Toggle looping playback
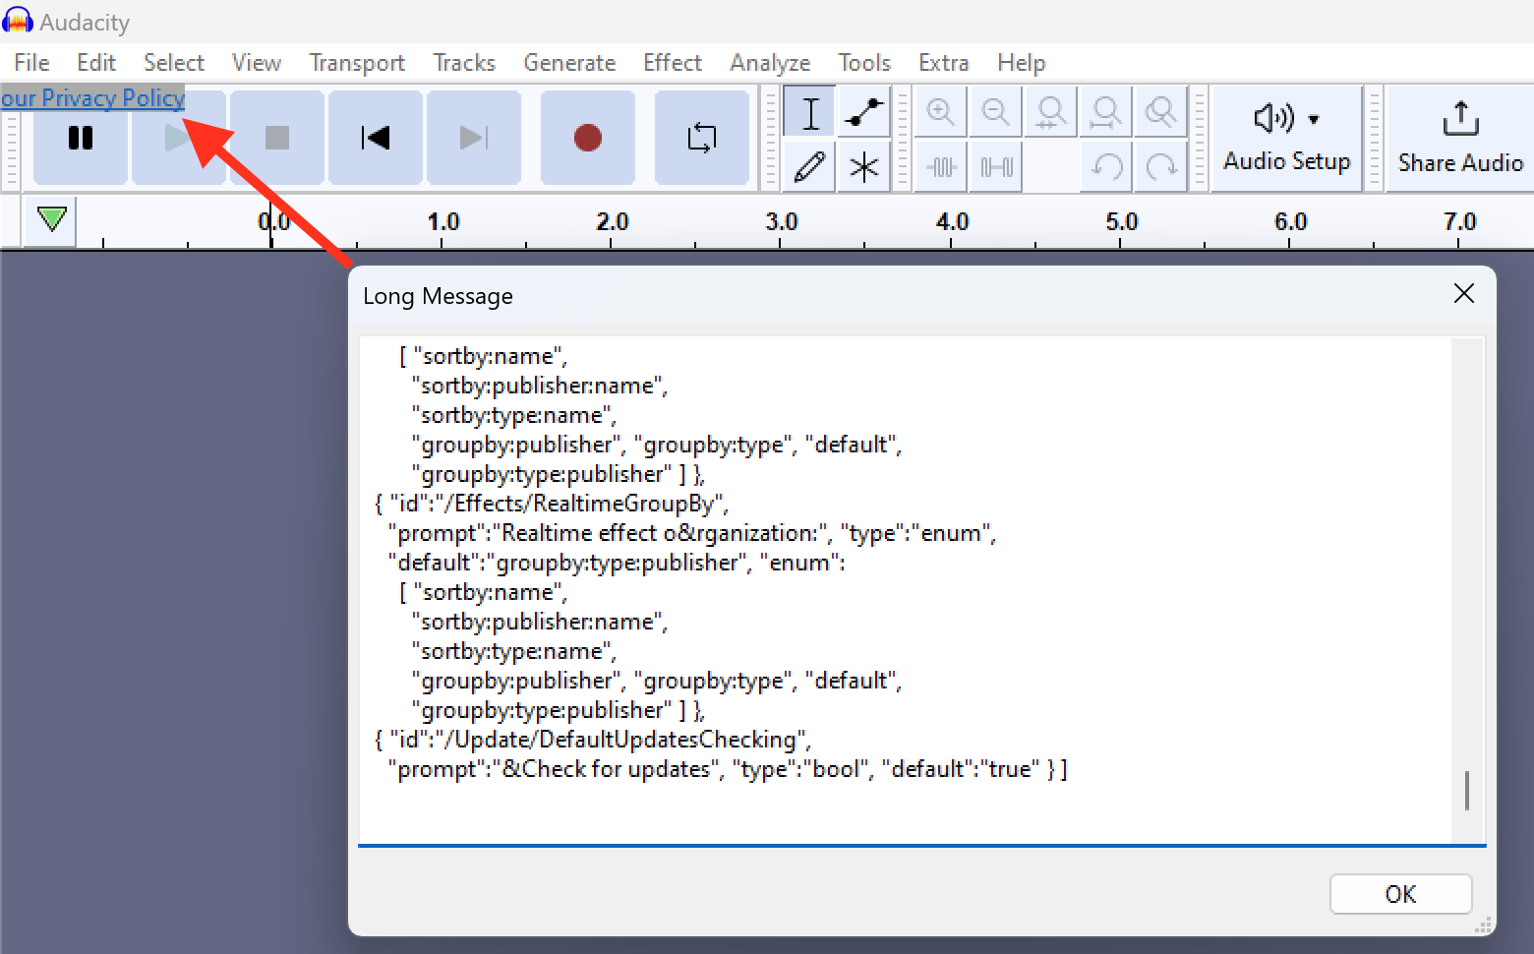 [x=701, y=138]
